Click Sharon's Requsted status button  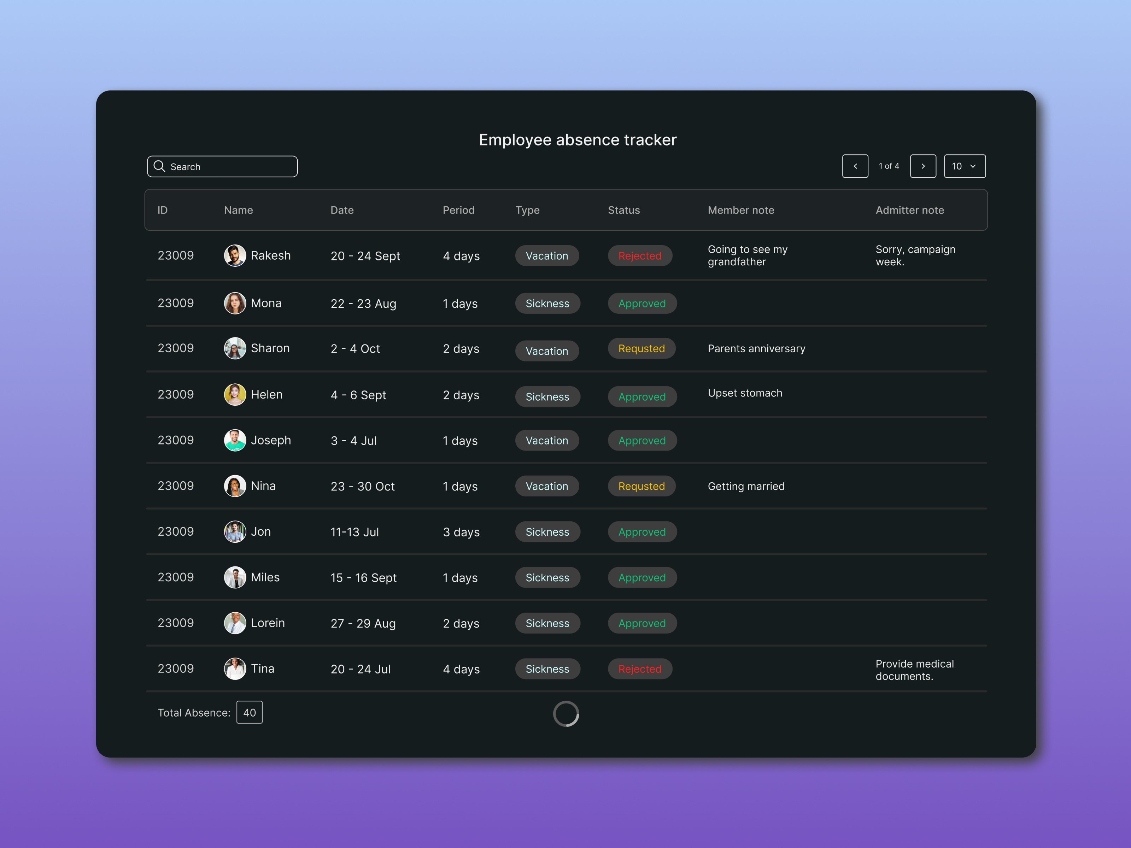(642, 348)
